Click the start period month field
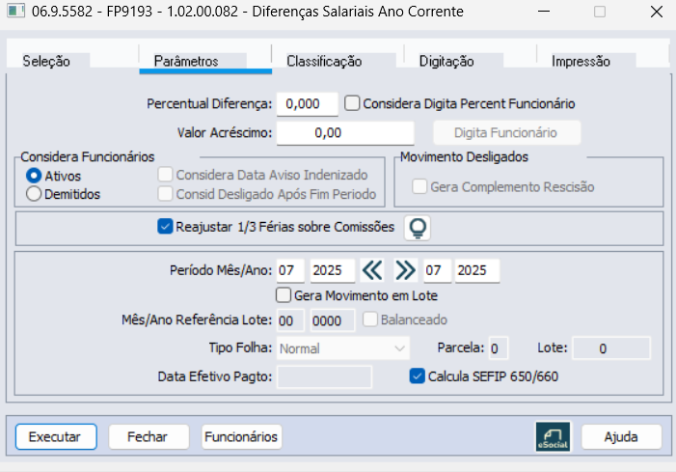Viewport: 676px width, 472px height. click(290, 270)
